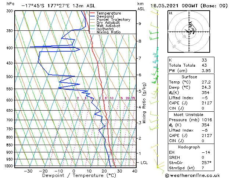This screenshot has height=178, width=231.
Task: Click the "950" pressure level label
Action: tap(10, 159)
